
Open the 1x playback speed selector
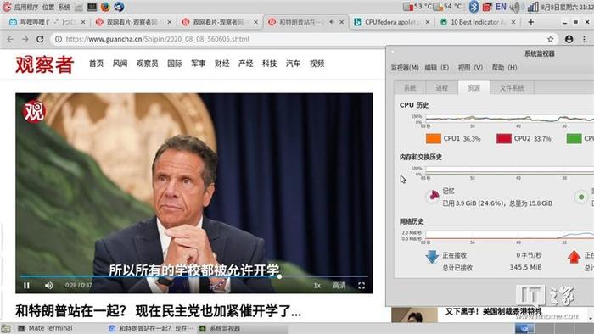click(317, 285)
